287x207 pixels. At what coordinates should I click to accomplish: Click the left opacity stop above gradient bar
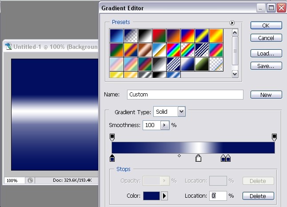112,136
